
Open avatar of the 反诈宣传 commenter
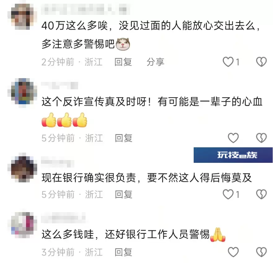[22, 92]
